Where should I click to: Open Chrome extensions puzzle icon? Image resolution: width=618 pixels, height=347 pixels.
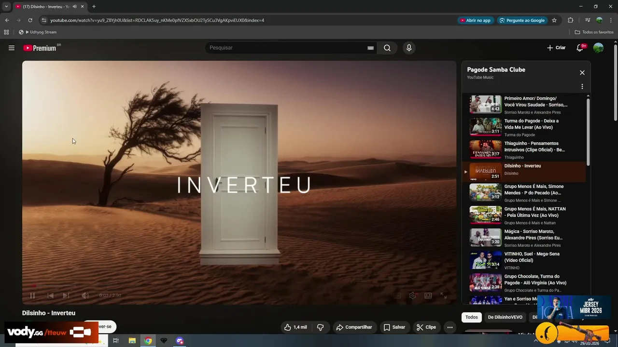coord(571,20)
